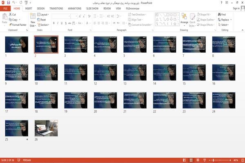Click Sign in link
Viewport: 245px width, 163px height.
236,8
